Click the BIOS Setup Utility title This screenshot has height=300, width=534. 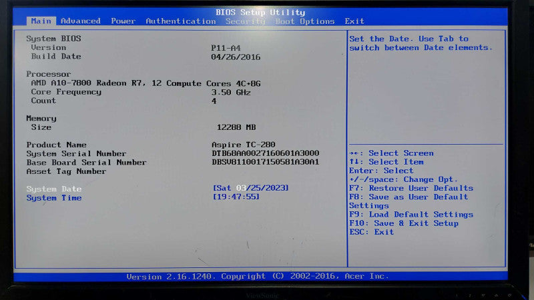coord(260,13)
